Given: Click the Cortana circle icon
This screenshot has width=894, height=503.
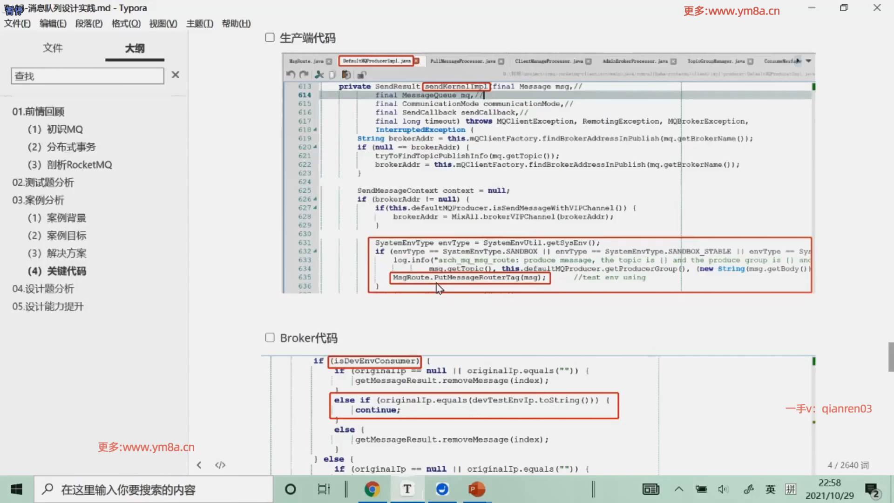Looking at the screenshot, I should 290,489.
